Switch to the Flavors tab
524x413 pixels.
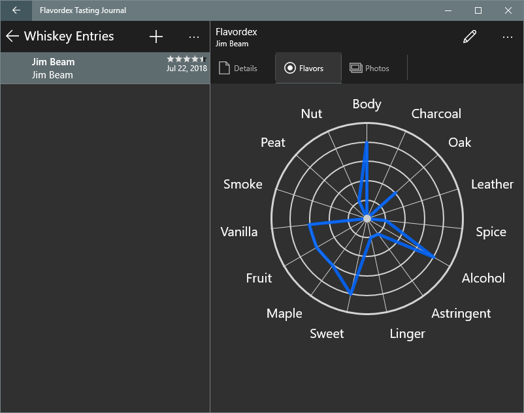click(308, 68)
